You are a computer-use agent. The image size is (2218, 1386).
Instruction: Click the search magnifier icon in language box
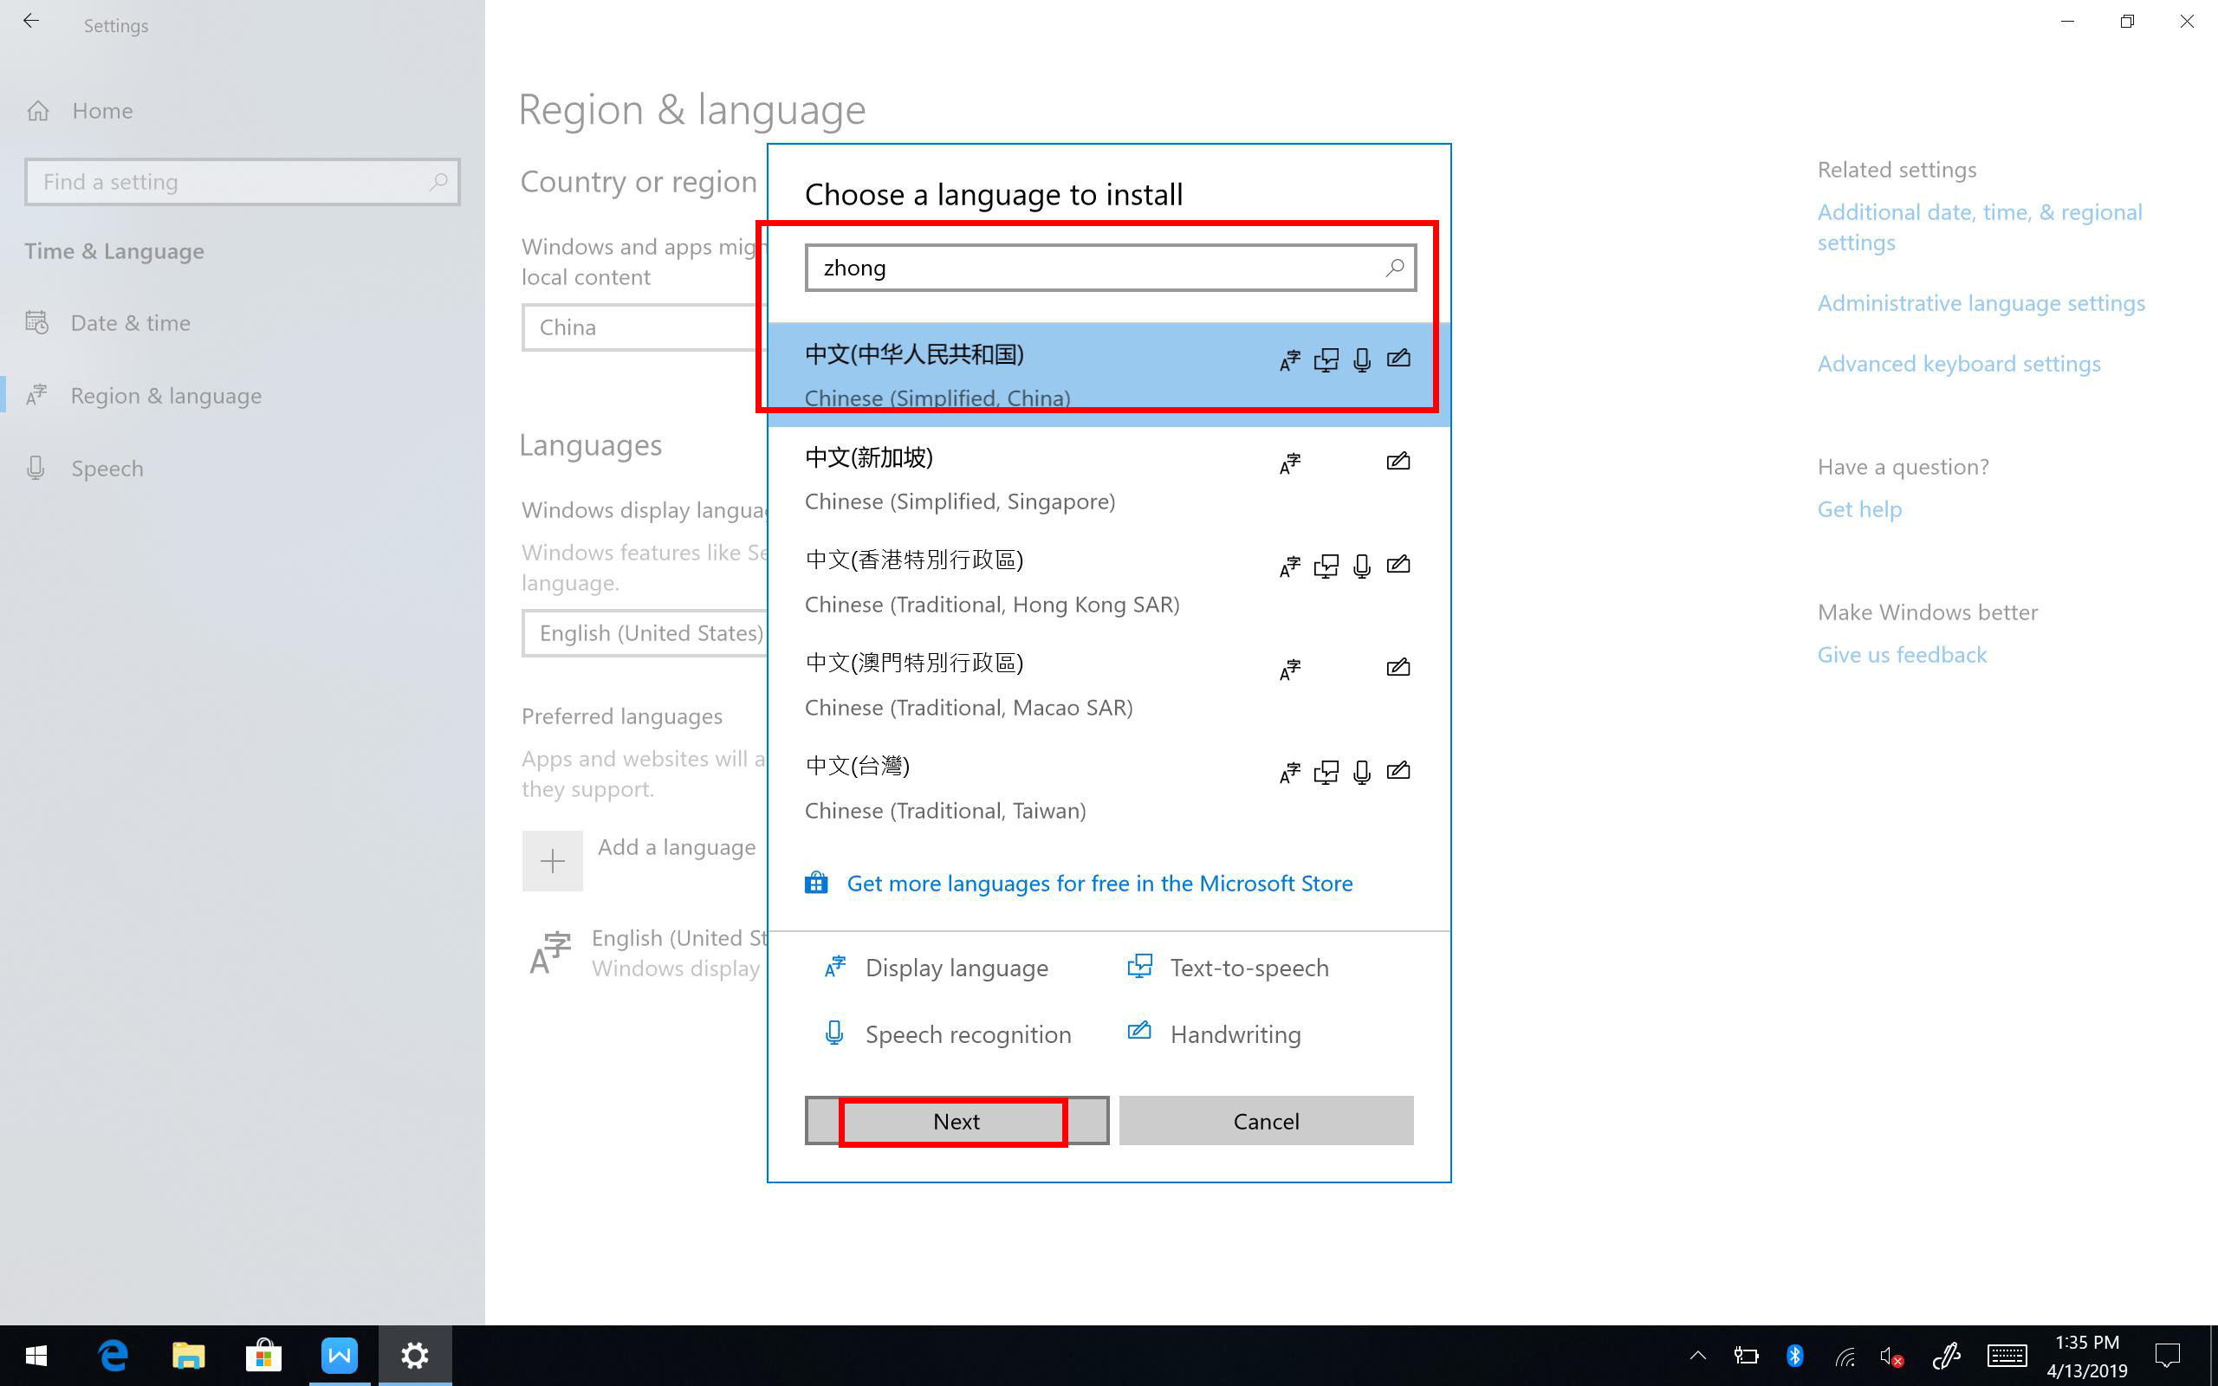click(x=1394, y=268)
